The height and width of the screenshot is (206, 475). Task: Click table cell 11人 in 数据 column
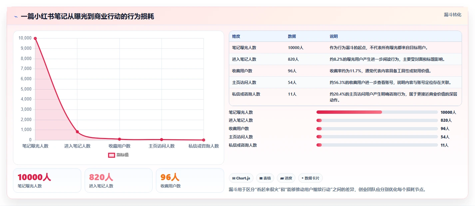pos(292,94)
